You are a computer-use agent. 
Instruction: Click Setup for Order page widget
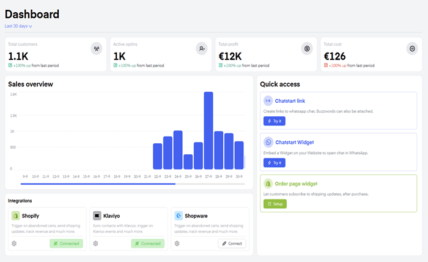point(275,204)
